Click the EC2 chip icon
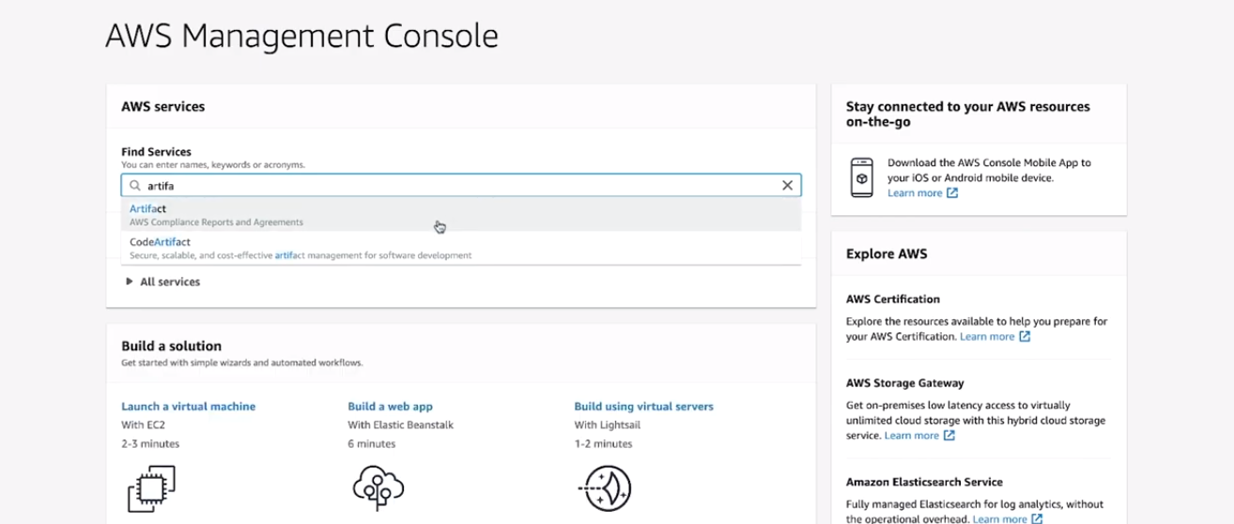 pos(151,488)
